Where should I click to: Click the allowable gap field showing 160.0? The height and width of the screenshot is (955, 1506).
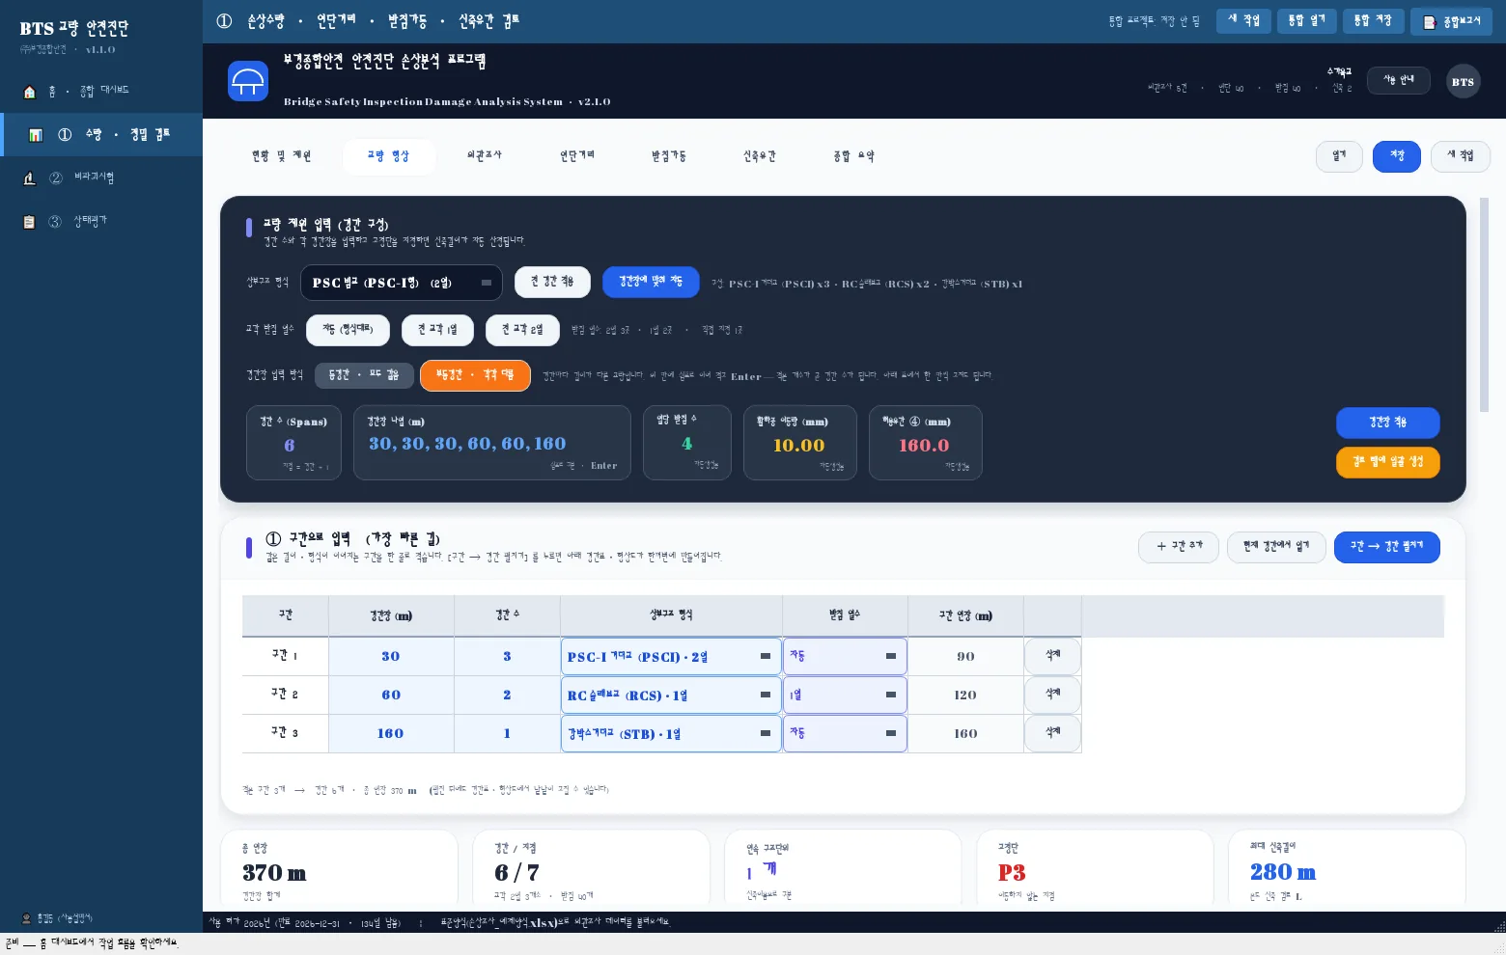point(925,443)
